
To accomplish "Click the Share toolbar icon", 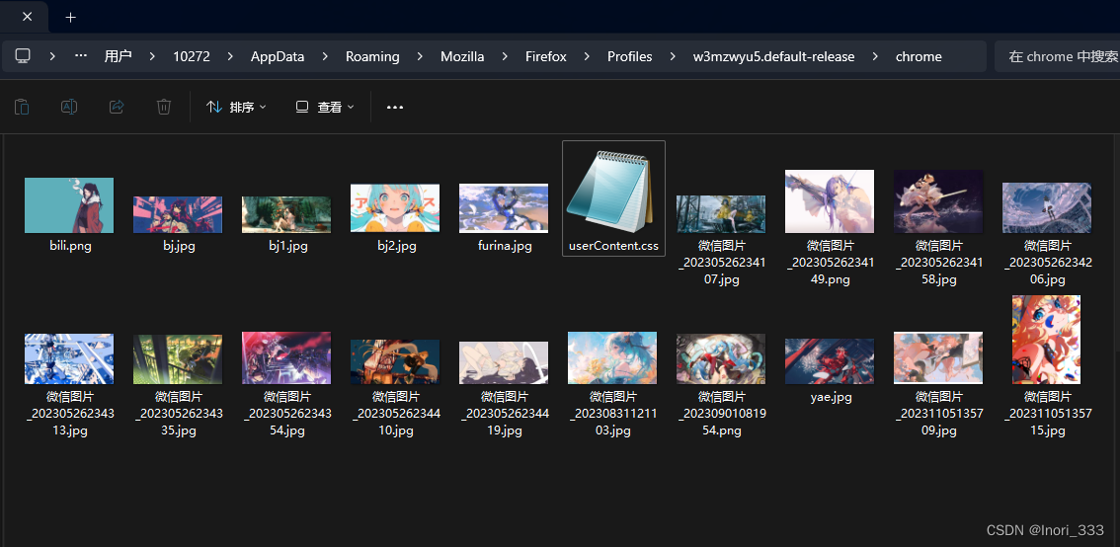I will pos(117,107).
